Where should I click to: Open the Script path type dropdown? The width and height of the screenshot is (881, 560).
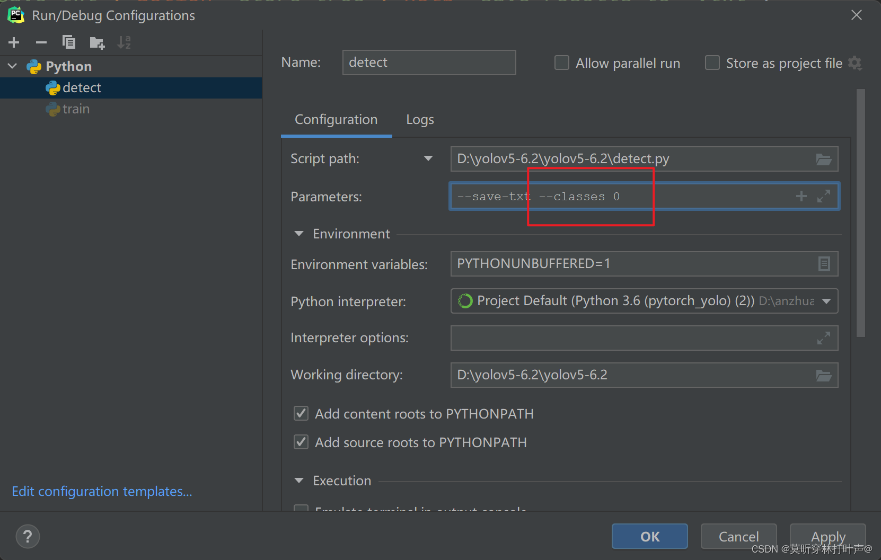[x=428, y=158]
